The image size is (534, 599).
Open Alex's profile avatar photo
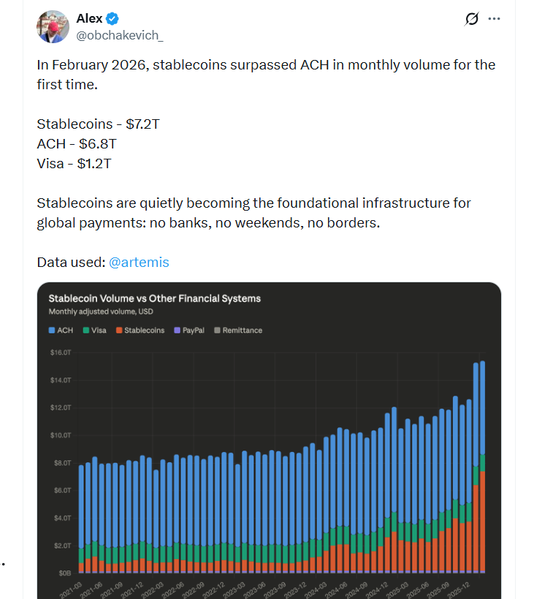[52, 26]
